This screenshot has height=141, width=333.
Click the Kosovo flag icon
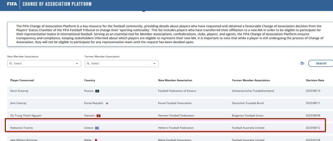(97, 91)
